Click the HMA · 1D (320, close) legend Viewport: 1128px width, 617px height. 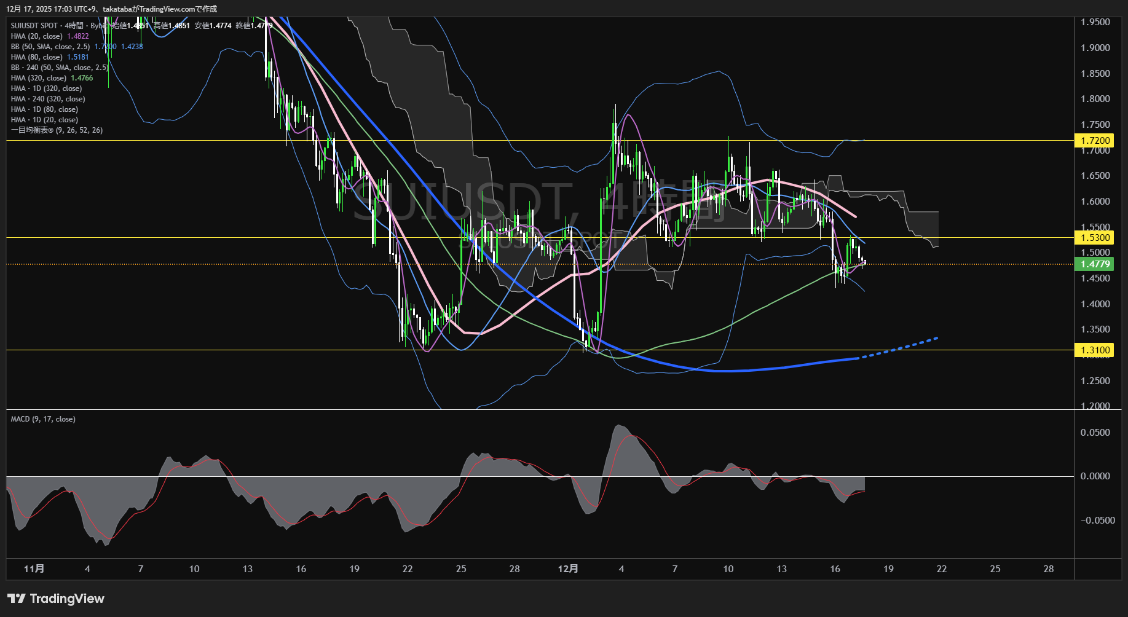[x=46, y=88]
